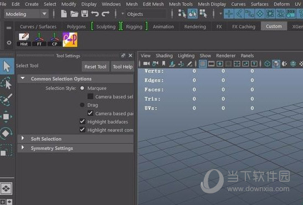Activate the Lasso Select tool
Image resolution: width=303 pixels, height=205 pixels.
coord(6,83)
